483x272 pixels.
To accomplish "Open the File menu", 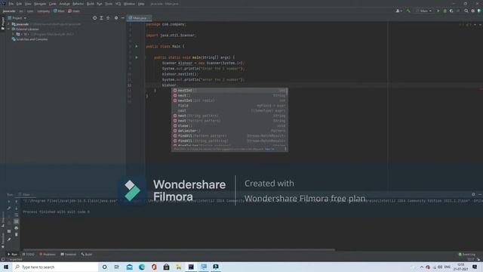I will coord(11,4).
